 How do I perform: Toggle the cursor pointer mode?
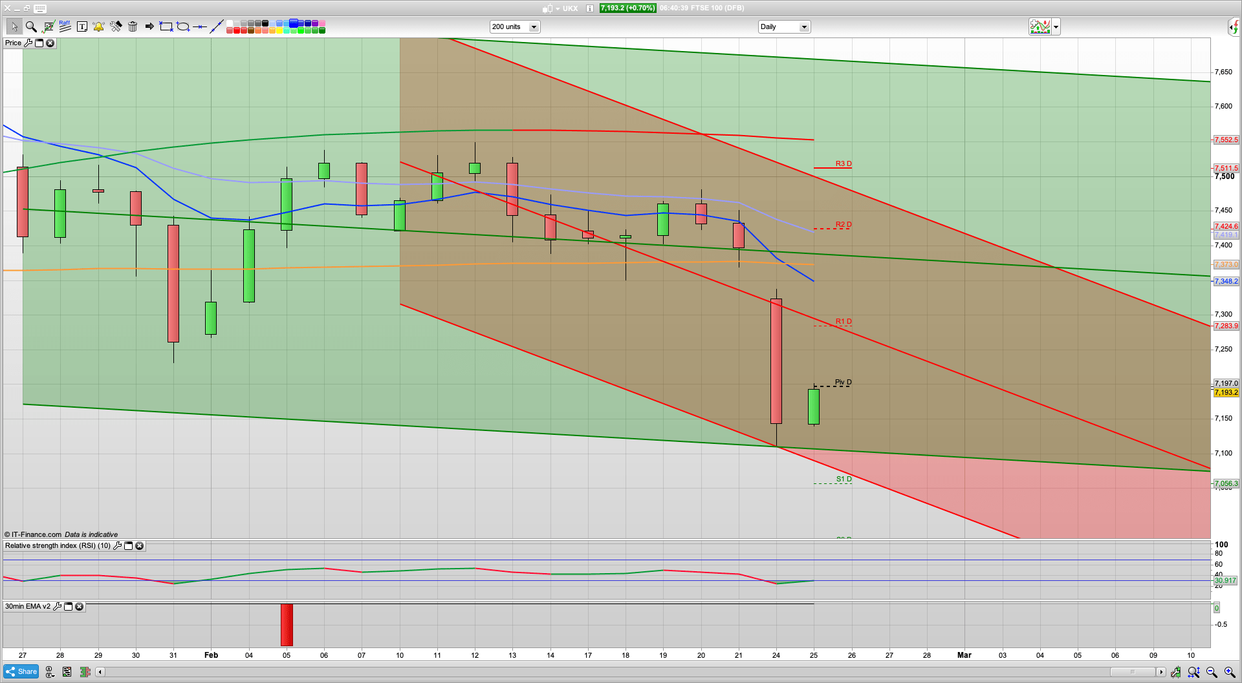[14, 26]
